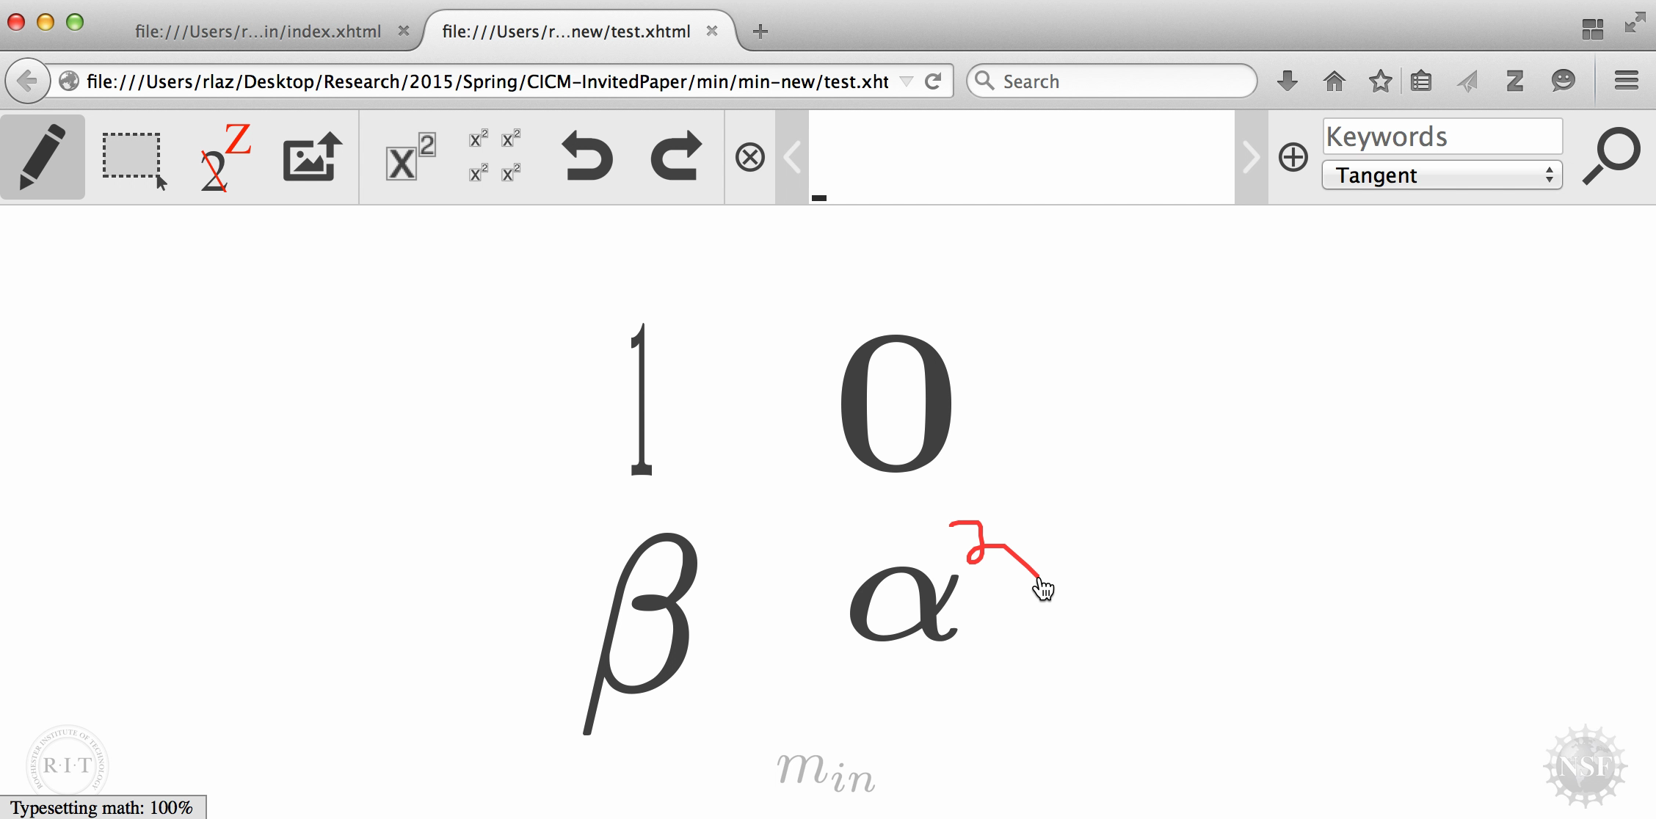Open a new browser tab

[x=760, y=32]
